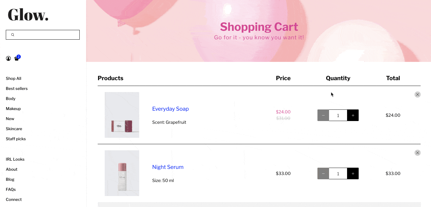431x207 pixels.
Task: Open the Everyday Soap product link
Action: tap(170, 109)
